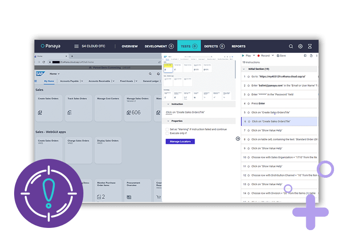The image size is (353, 242).
Task: Click the Save disk icon
Action: tap(278, 56)
